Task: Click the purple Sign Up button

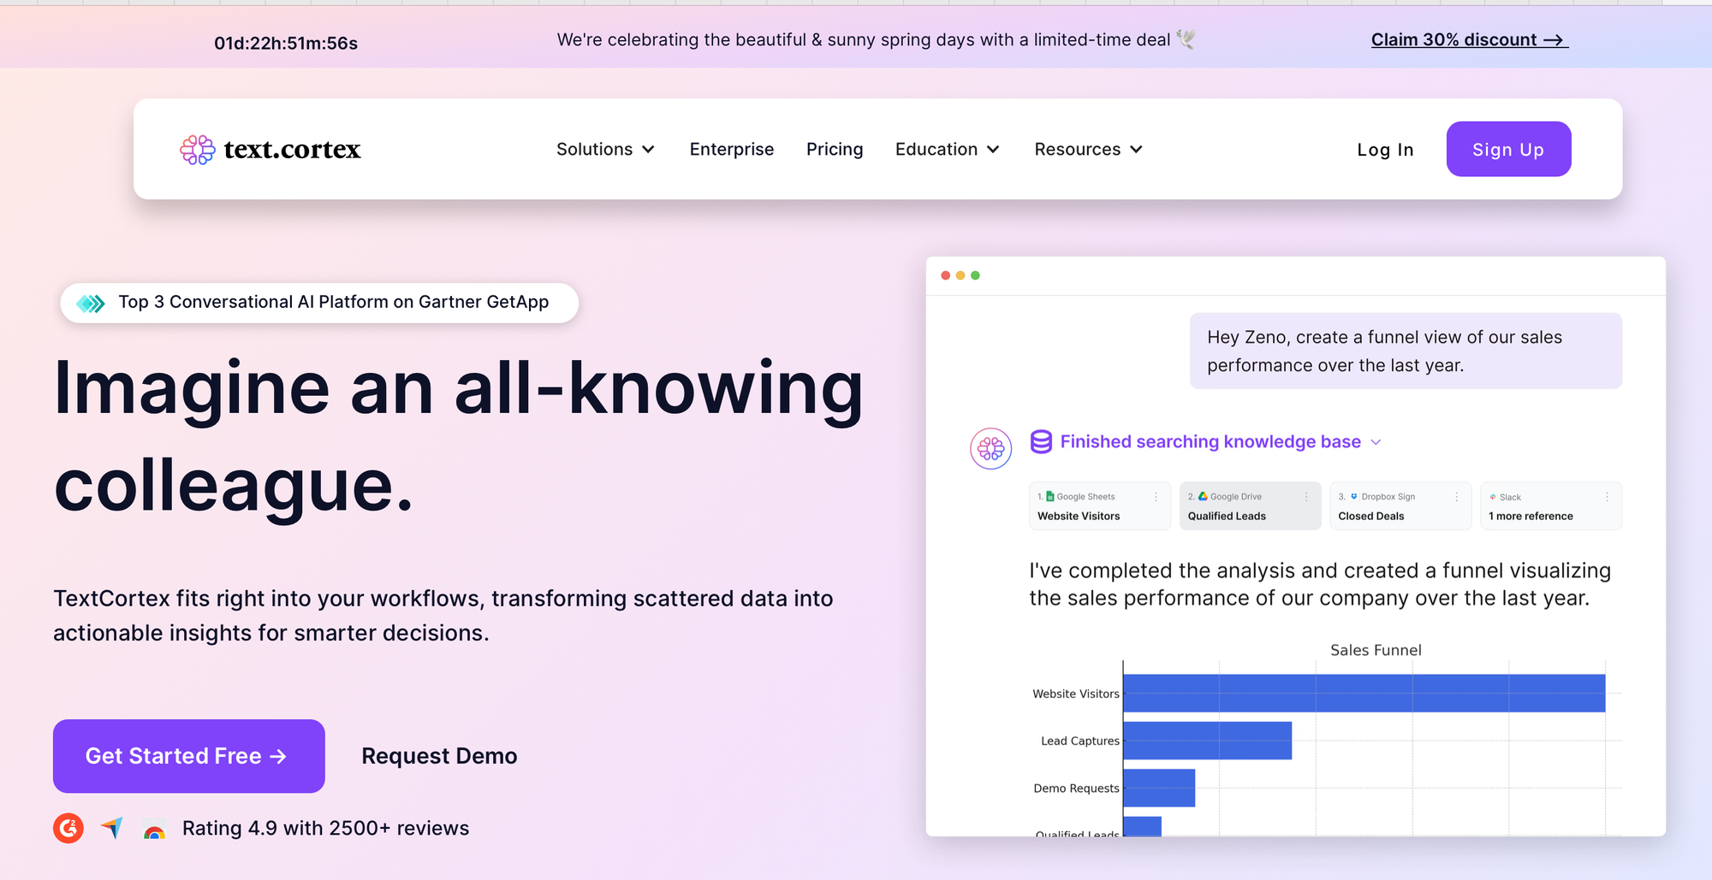Action: [x=1508, y=149]
